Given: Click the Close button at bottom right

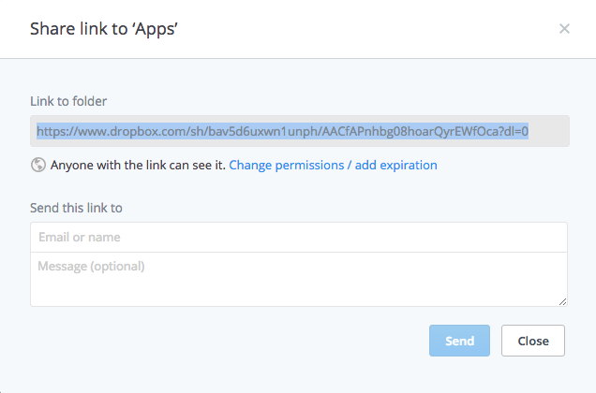Looking at the screenshot, I should tap(532, 342).
